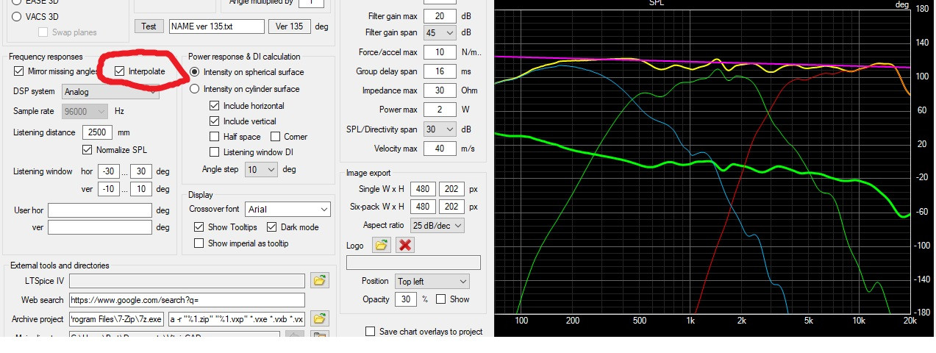Open the Filter gain span dropdown
936x353 pixels.
pyautogui.click(x=439, y=33)
